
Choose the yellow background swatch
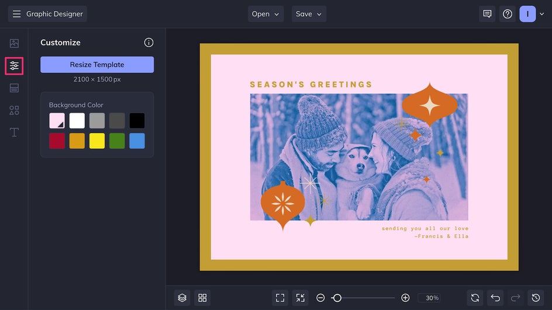tap(97, 141)
